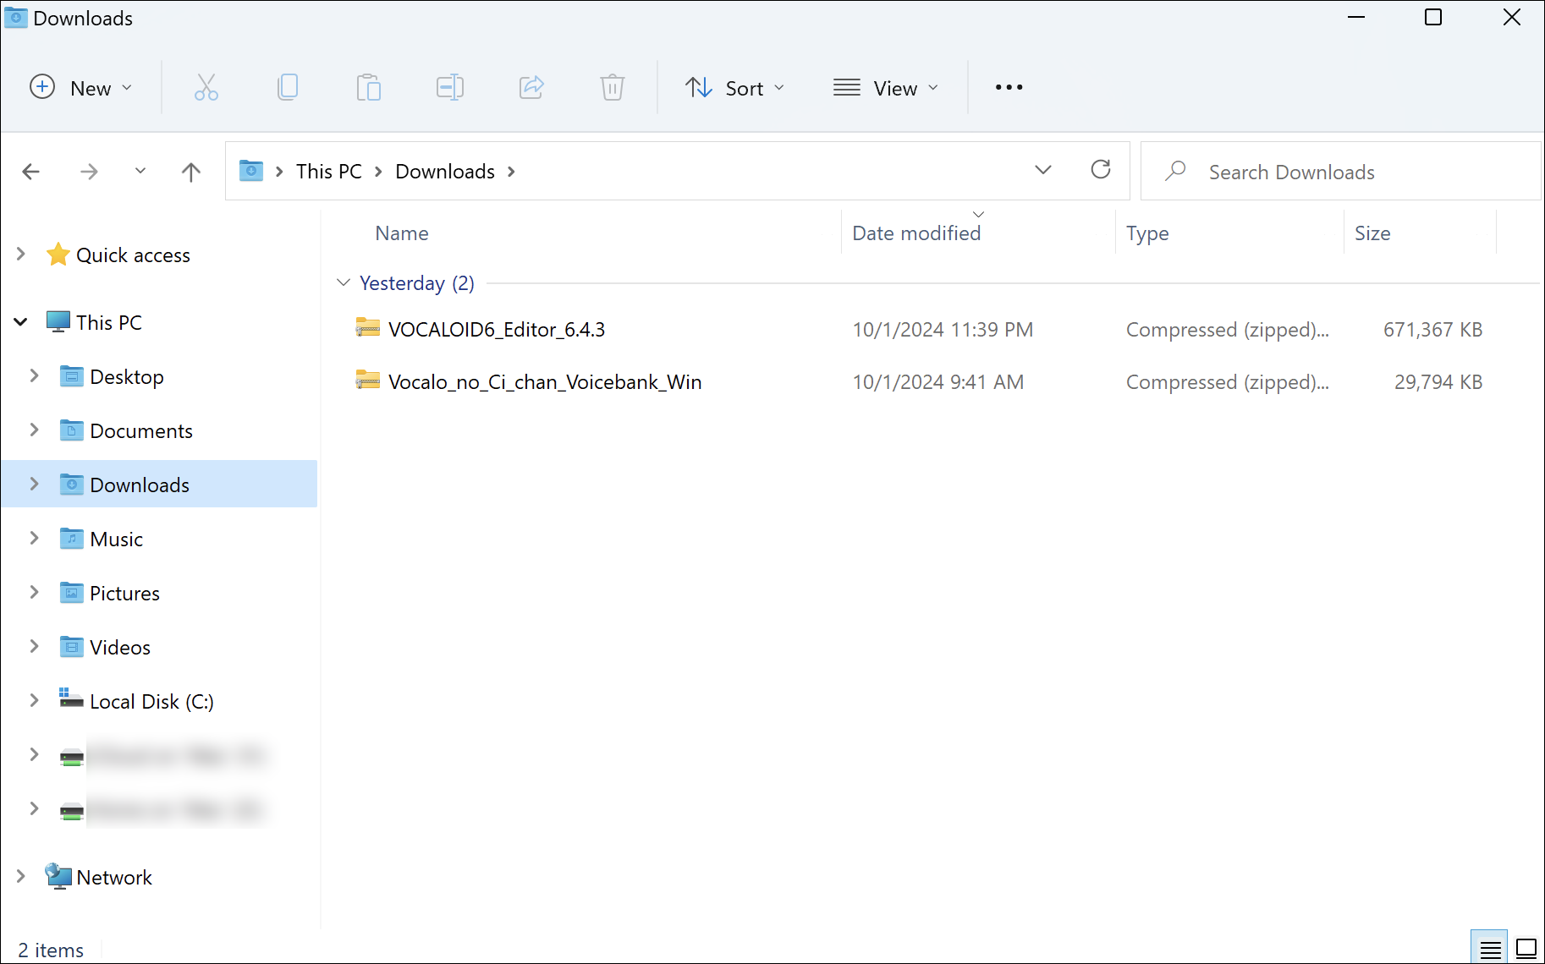Click the Paste icon on the toolbar
Image resolution: width=1545 pixels, height=964 pixels.
point(368,87)
